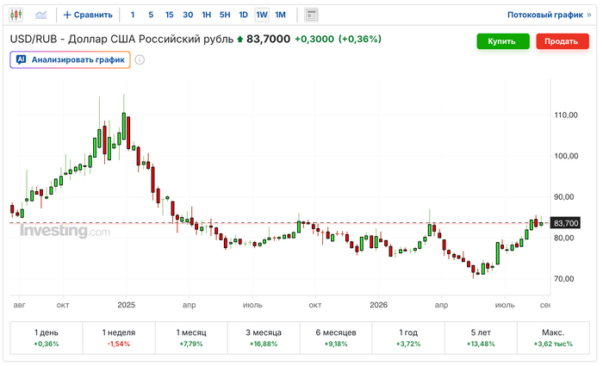This screenshot has width=603, height=366.
Task: Click the 83,700 price label on axis
Action: tap(565, 223)
